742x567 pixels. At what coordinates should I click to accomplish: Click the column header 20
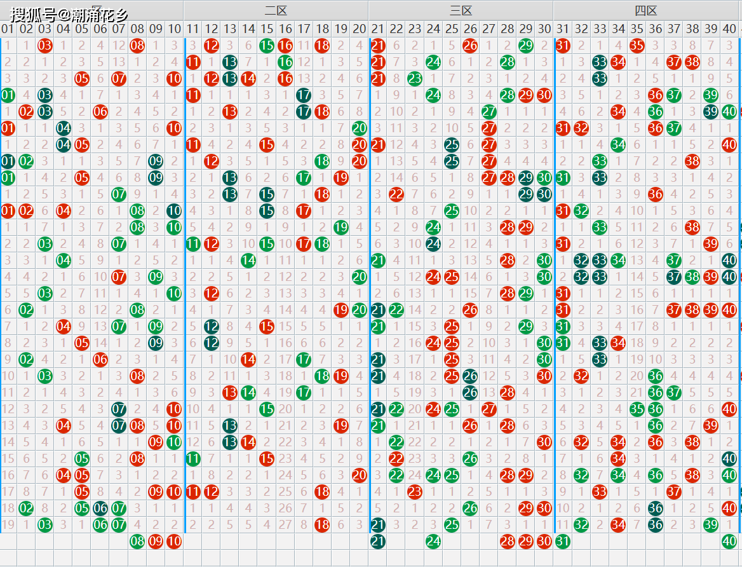click(359, 29)
